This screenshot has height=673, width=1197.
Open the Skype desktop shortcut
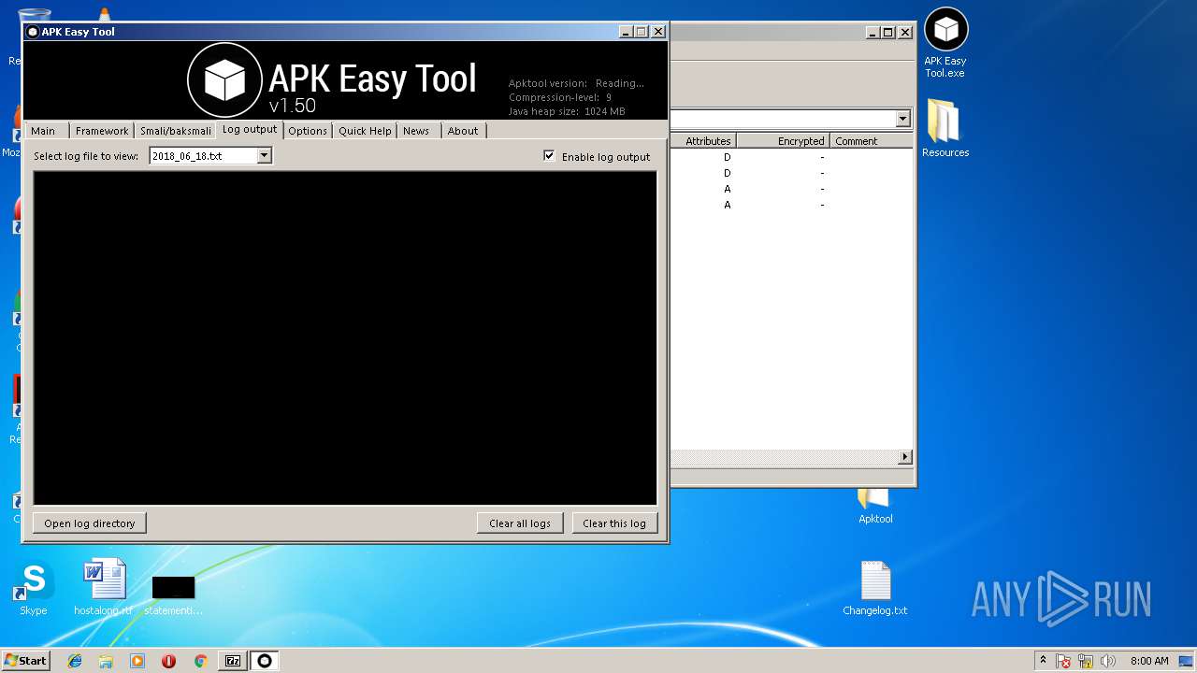[x=34, y=588]
